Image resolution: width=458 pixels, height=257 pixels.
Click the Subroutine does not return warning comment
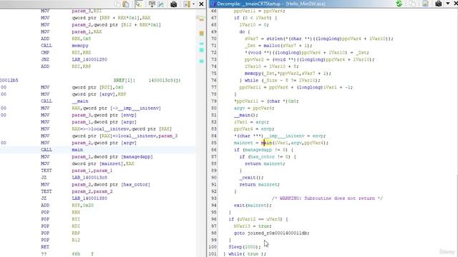pyautogui.click(x=327, y=198)
